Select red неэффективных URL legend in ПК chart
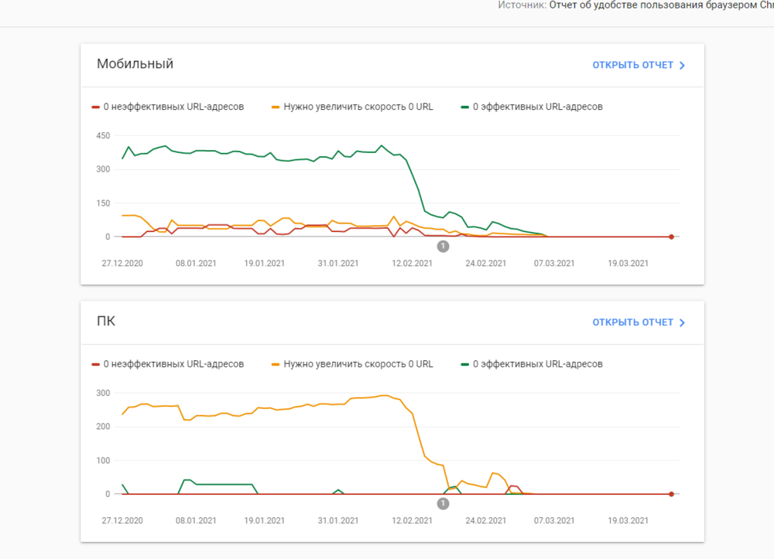The image size is (774, 559). (x=168, y=364)
